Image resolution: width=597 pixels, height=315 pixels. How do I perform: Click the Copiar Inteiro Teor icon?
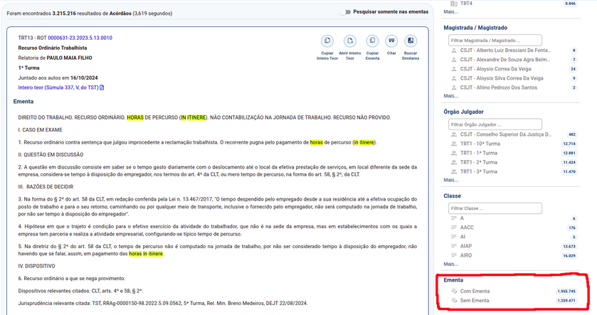click(x=327, y=41)
